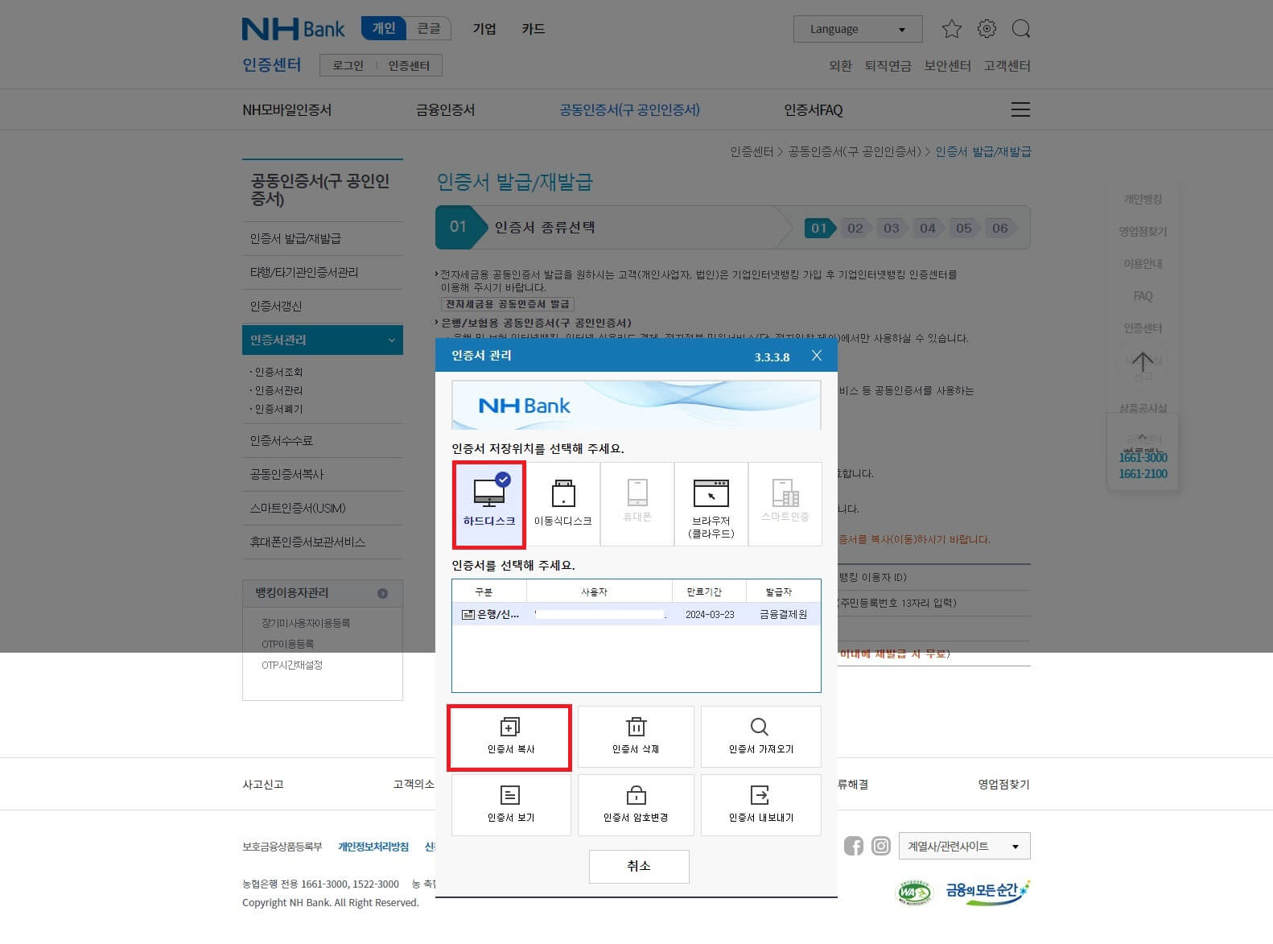Select 스마트인증 storage location

(x=785, y=505)
